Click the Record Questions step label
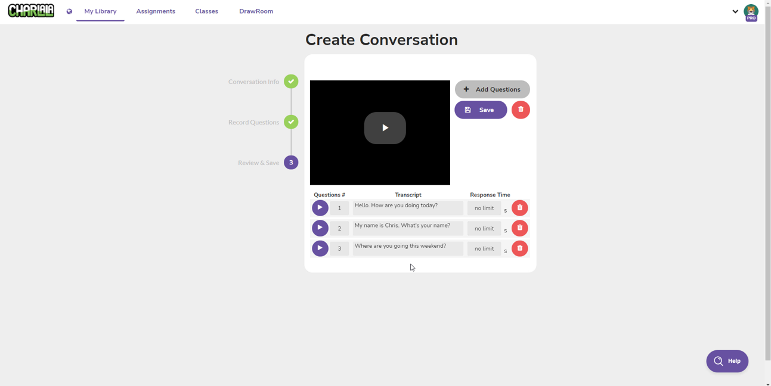Viewport: 771px width, 386px height. click(x=253, y=122)
